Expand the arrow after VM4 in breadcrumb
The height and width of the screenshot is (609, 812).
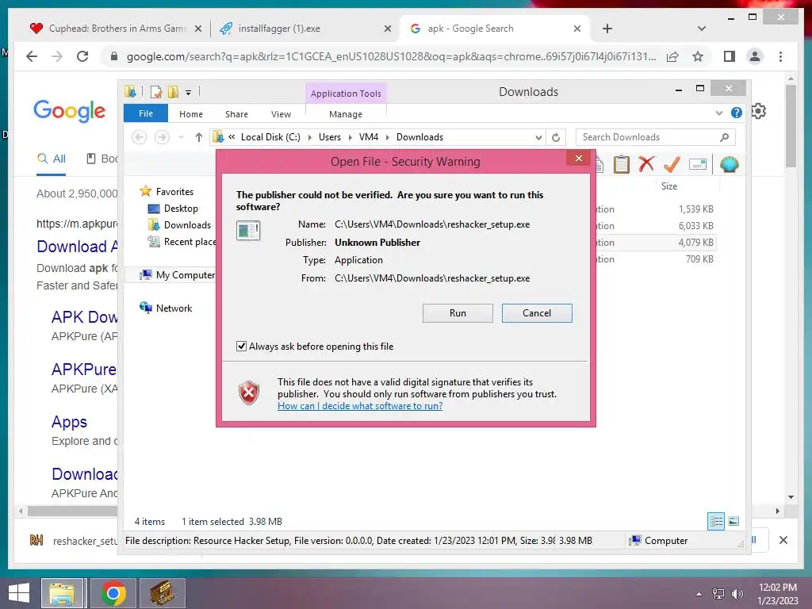point(387,137)
